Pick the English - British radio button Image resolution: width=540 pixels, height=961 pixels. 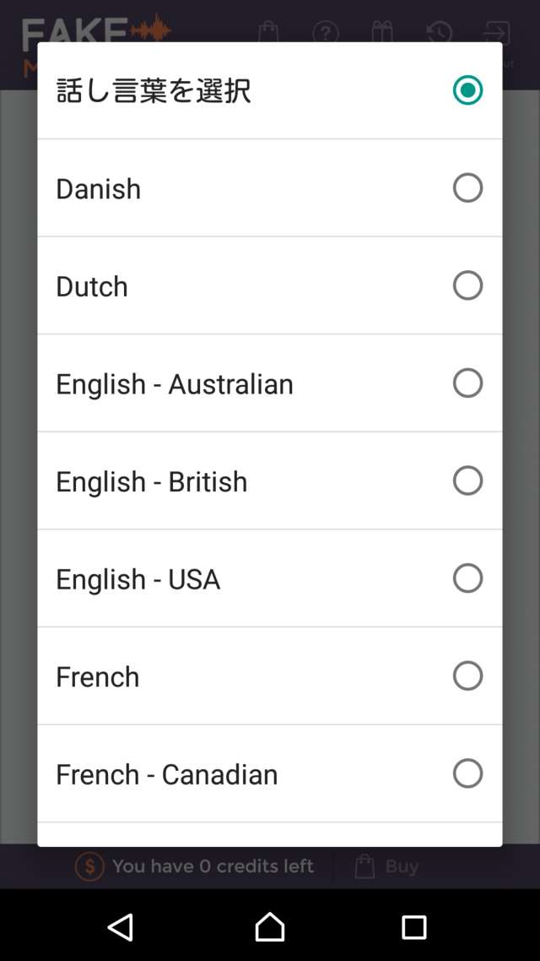[x=467, y=480]
